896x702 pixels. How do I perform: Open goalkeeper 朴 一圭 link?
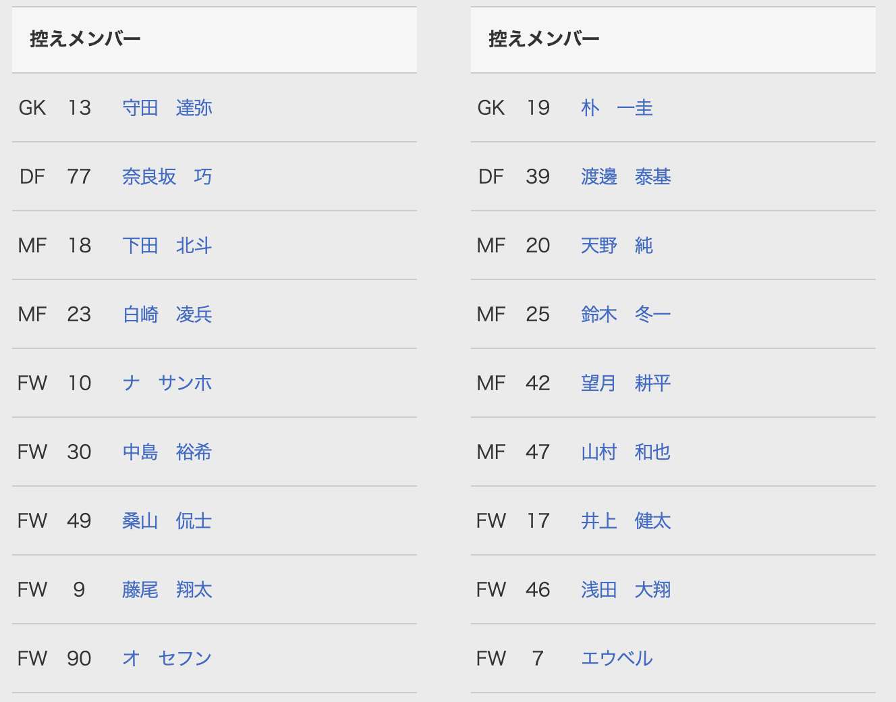pyautogui.click(x=617, y=108)
